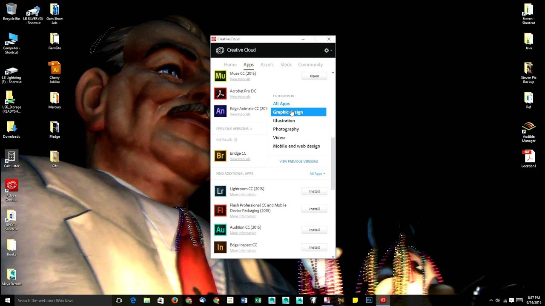
Task: Select the Maya Demos desktop icon
Action: tap(11, 277)
